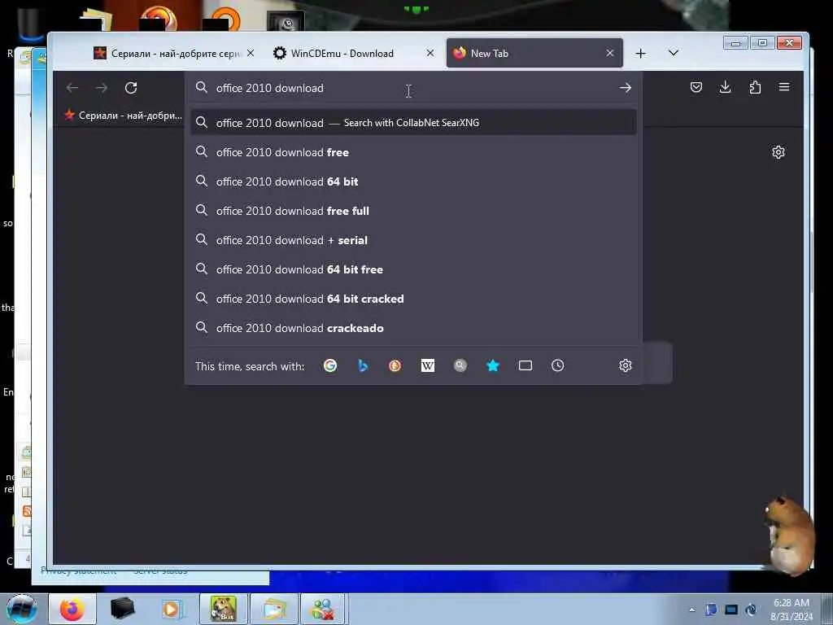This screenshot has height=625, width=833.
Task: Close the New Tab tab
Action: tap(610, 53)
